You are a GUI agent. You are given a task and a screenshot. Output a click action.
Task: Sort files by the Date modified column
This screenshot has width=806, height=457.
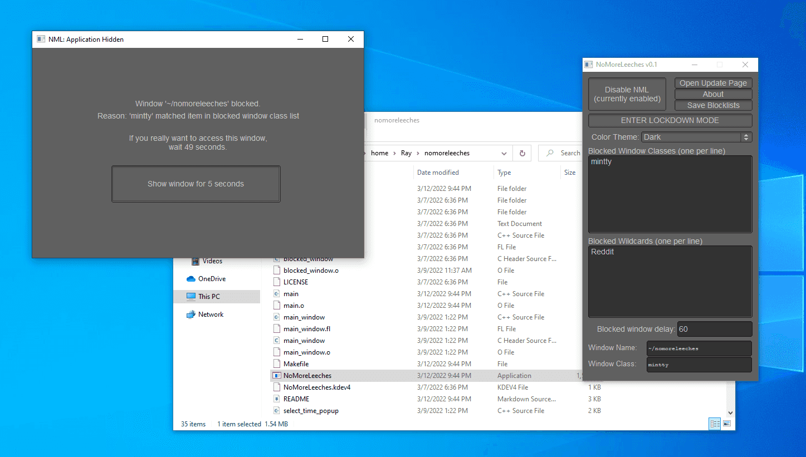pyautogui.click(x=438, y=173)
